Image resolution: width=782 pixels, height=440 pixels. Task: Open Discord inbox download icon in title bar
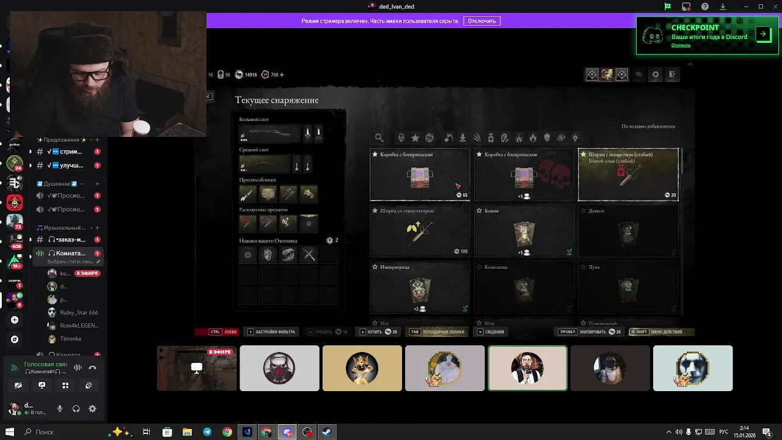[x=723, y=7]
